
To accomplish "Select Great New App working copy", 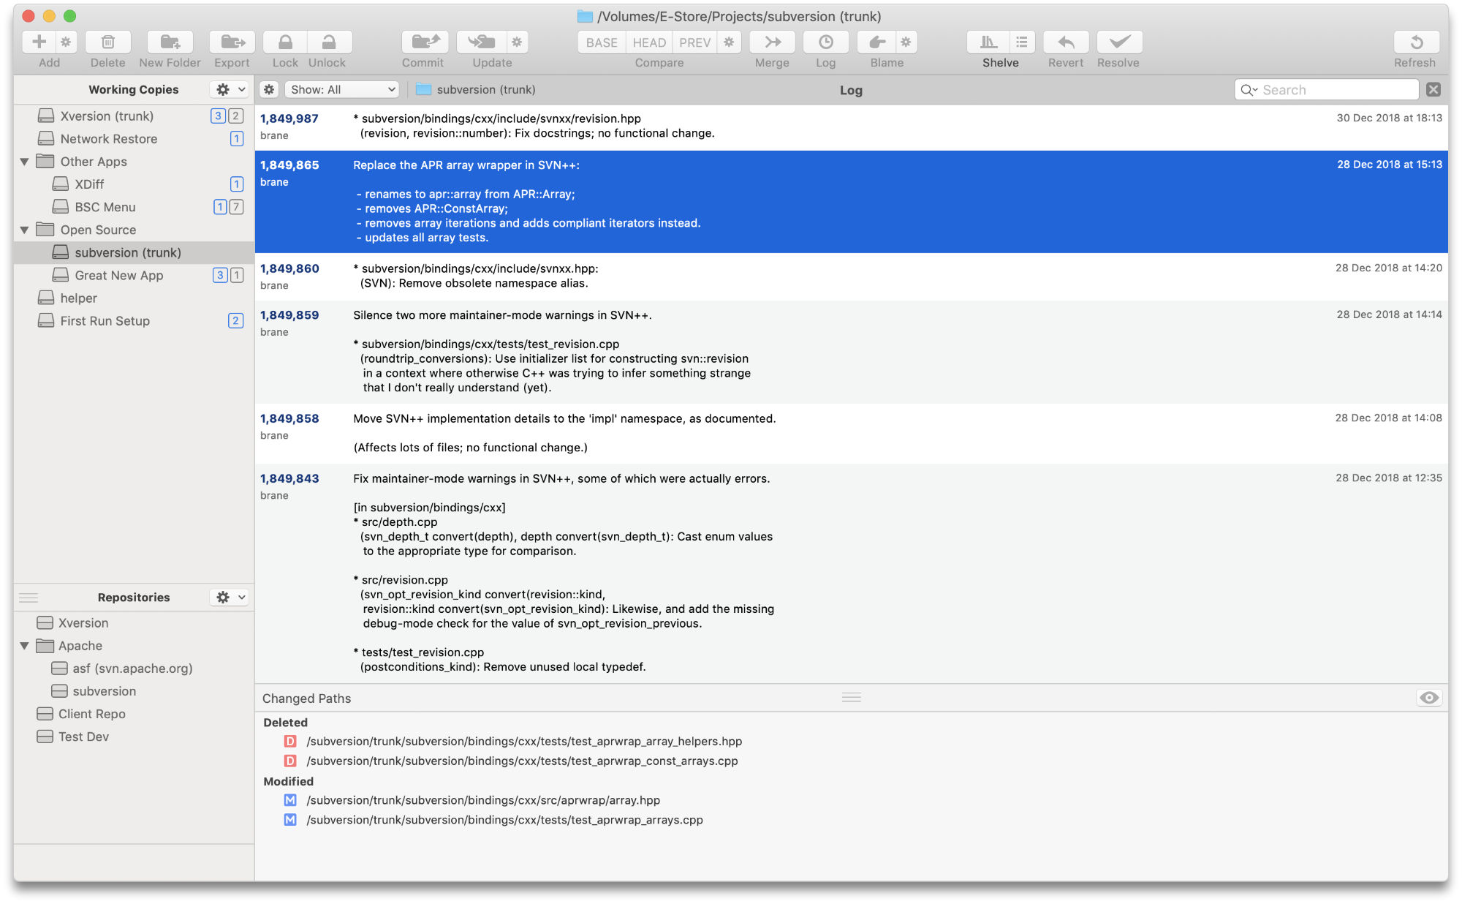I will [x=135, y=275].
